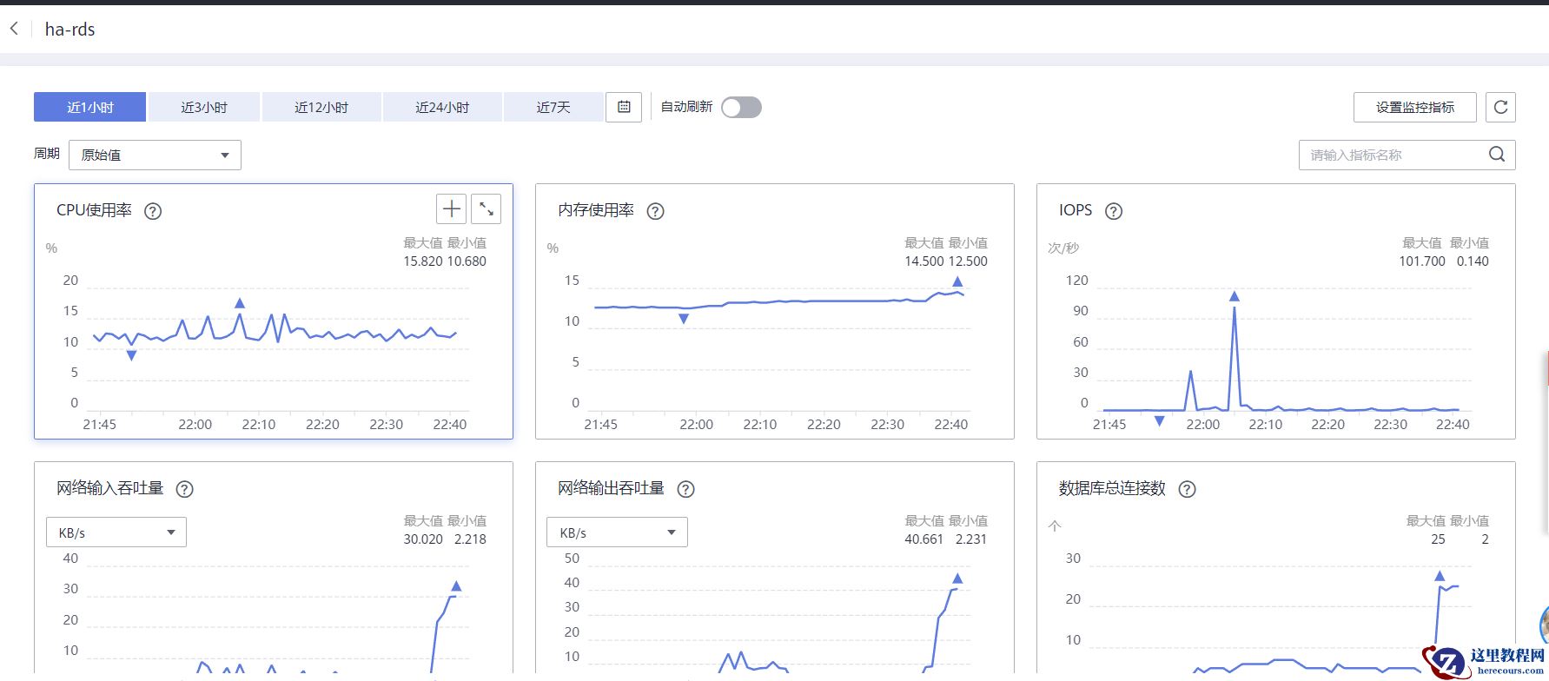Click the refresh icon button
Screen dimensions: 1549x681
pyautogui.click(x=1500, y=107)
